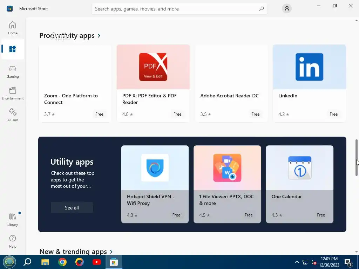
Task: Launch File Explorer from taskbar
Action: [x=45, y=262]
